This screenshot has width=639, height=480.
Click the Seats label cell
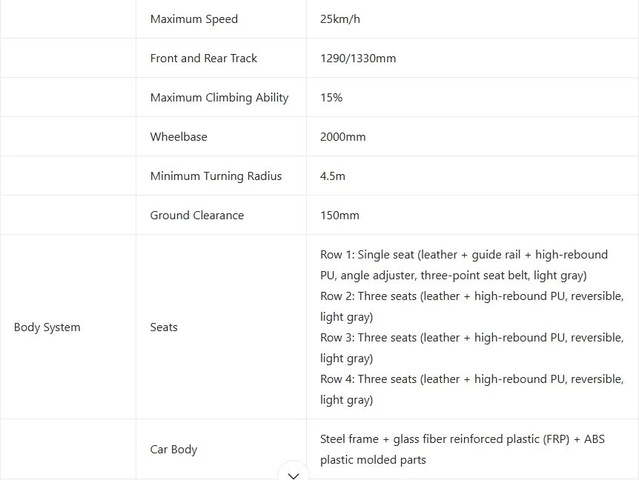164,327
